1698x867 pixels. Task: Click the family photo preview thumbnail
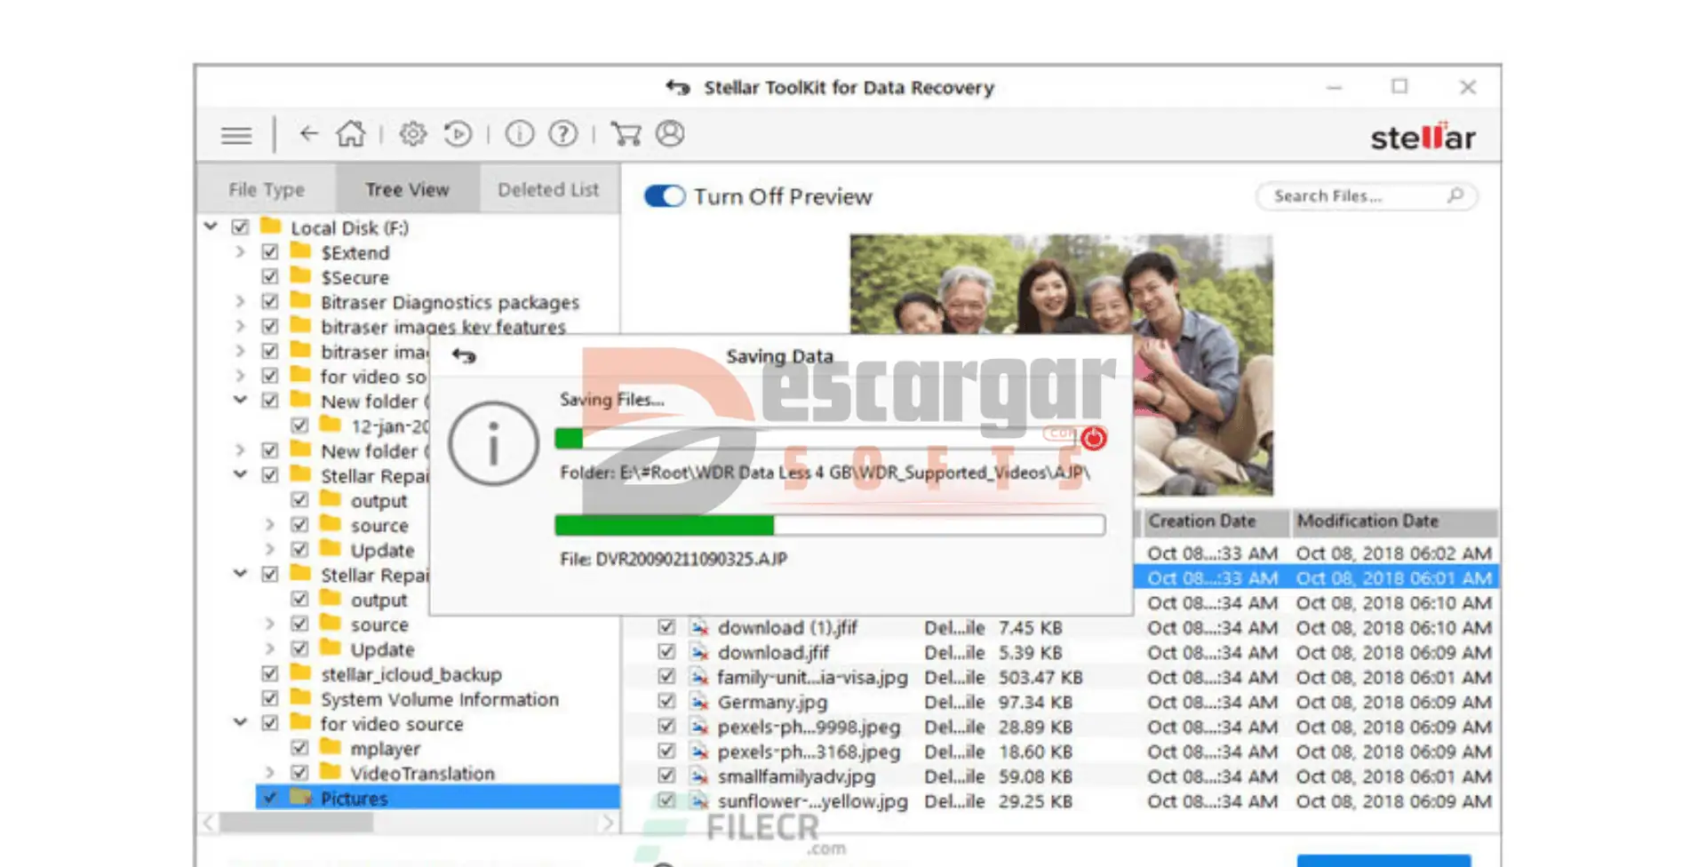[x=1061, y=365]
